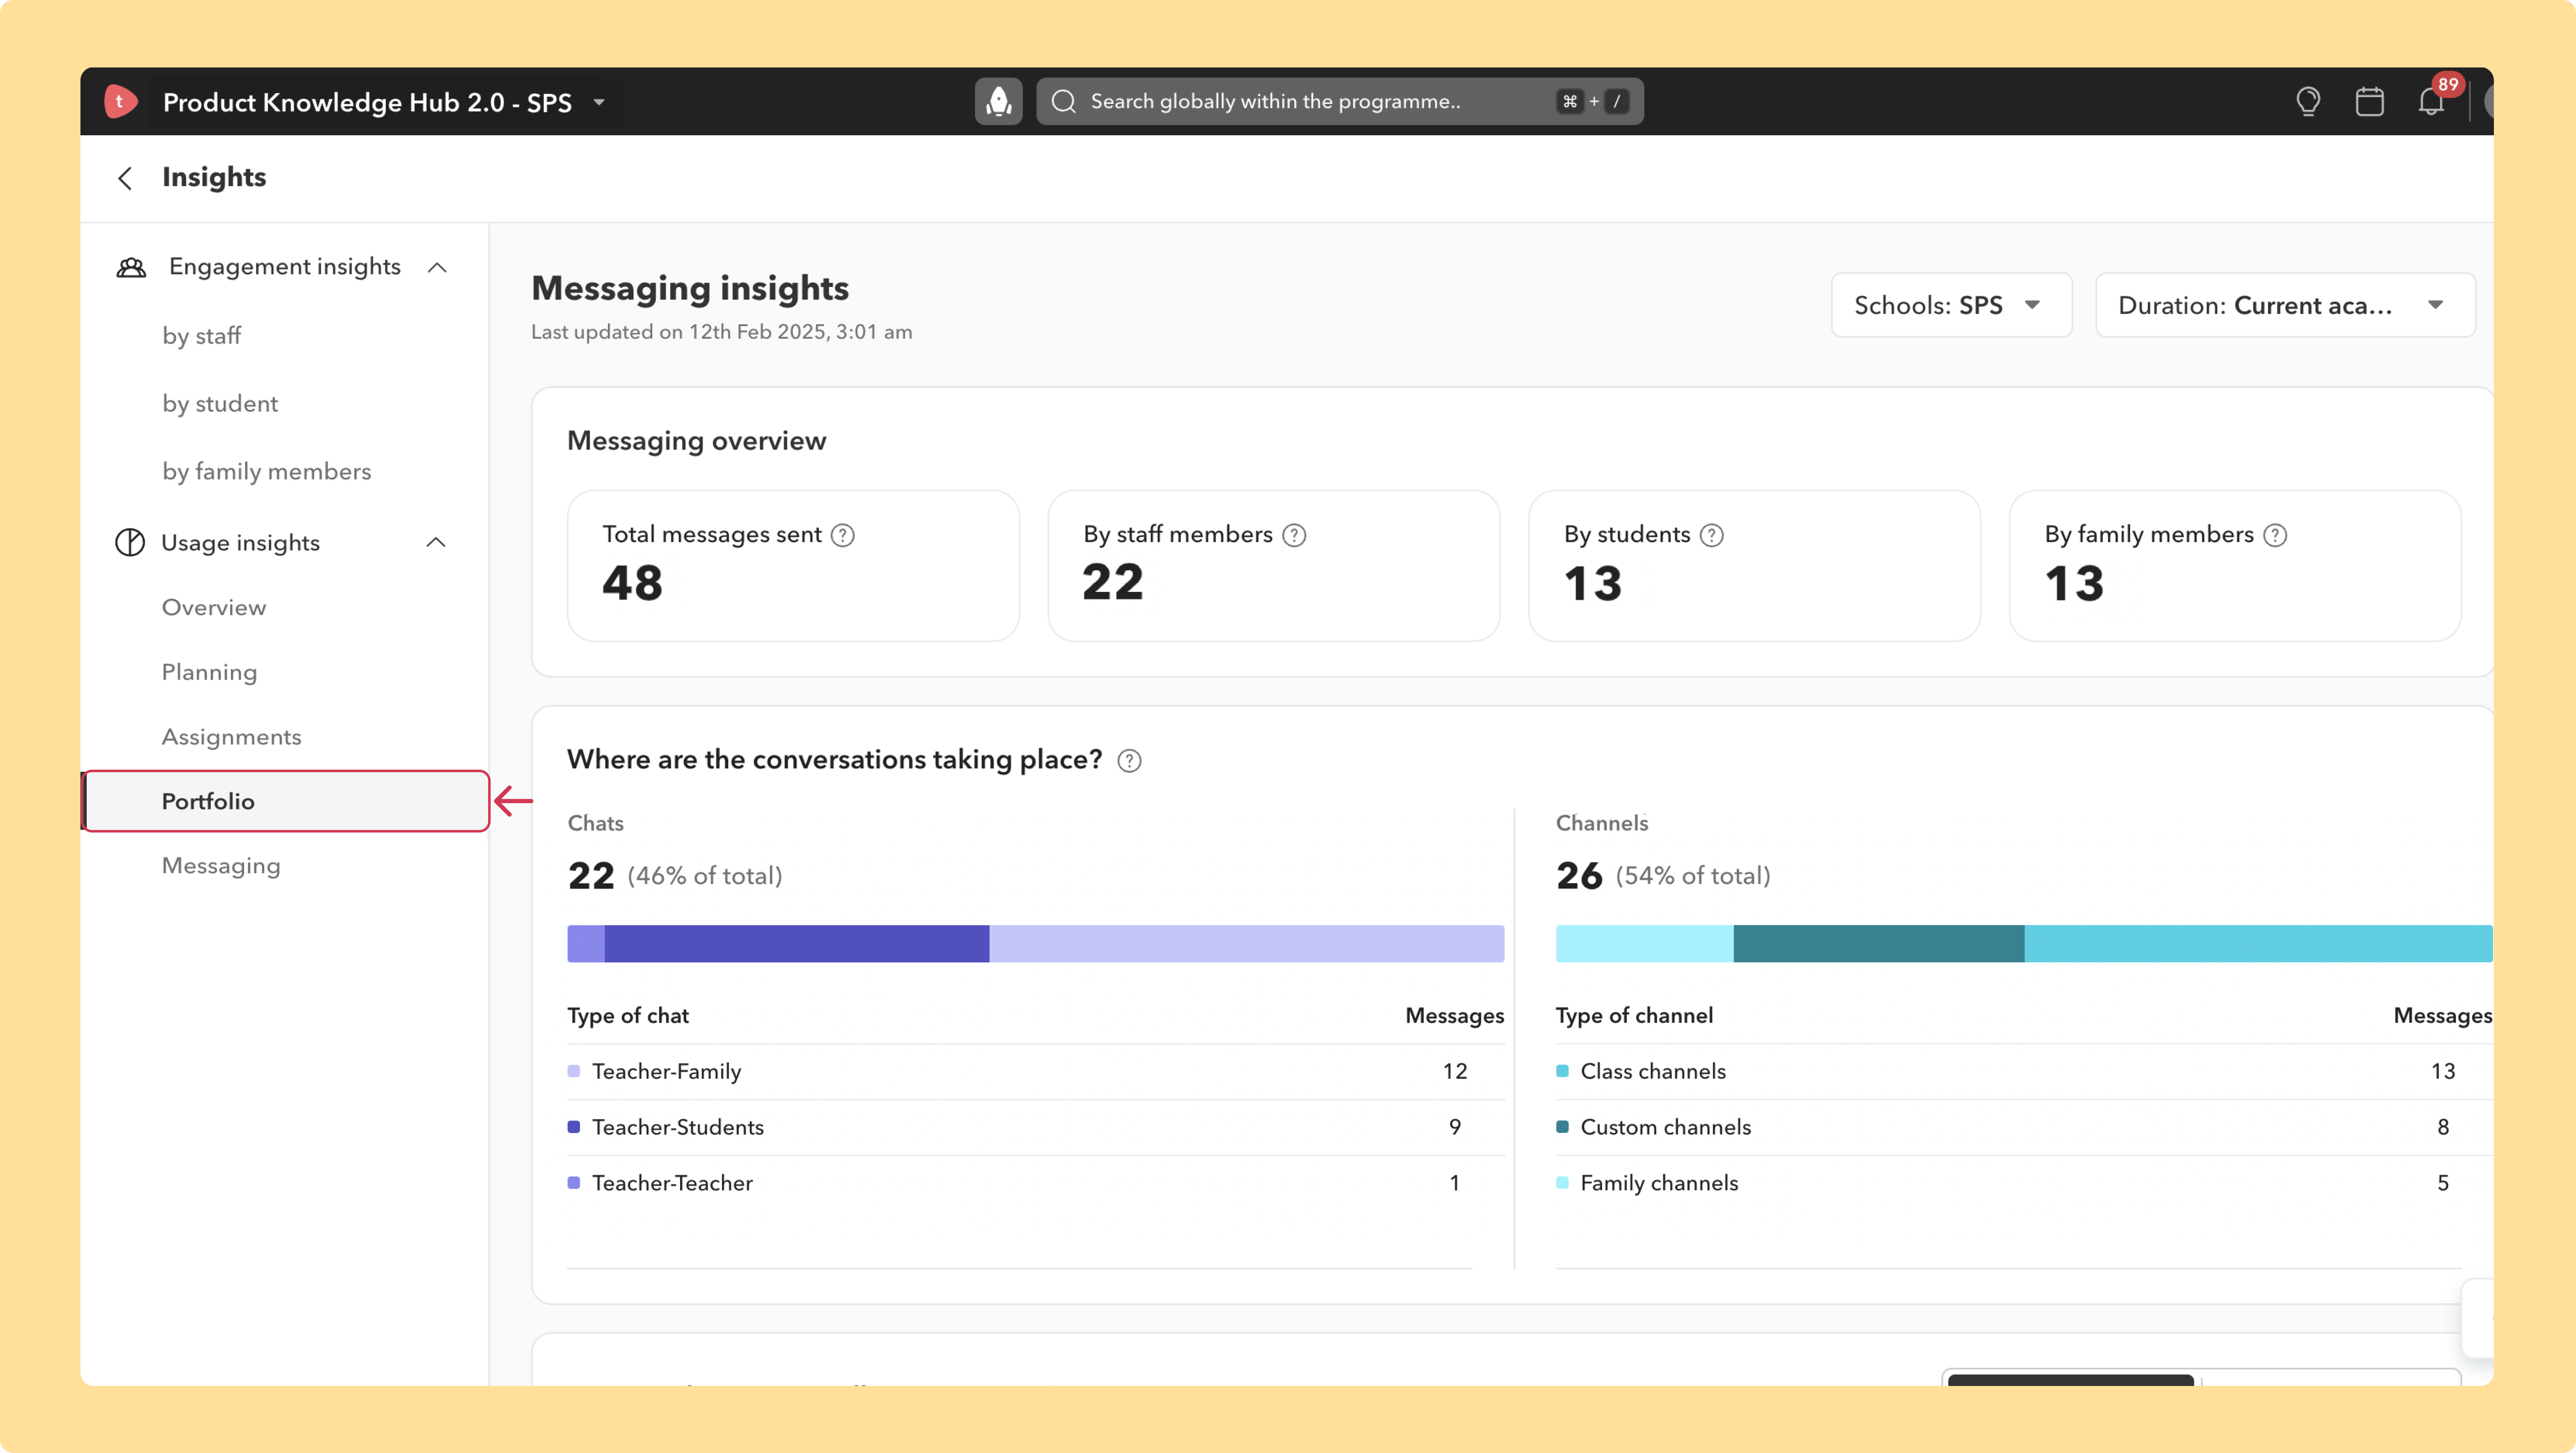This screenshot has width=2576, height=1453.
Task: Open the by staff insights page
Action: (202, 336)
